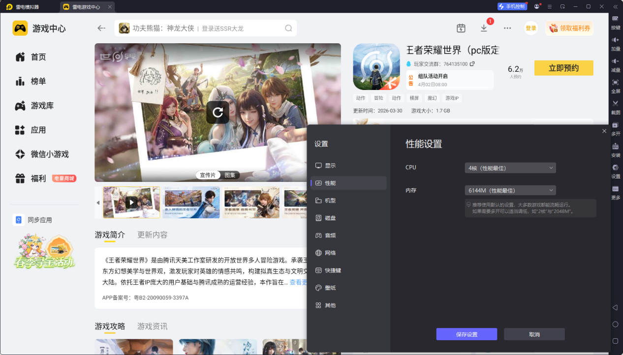The image size is (623, 355).
Task: Reload the promo video with refresh icon
Action: tap(218, 112)
